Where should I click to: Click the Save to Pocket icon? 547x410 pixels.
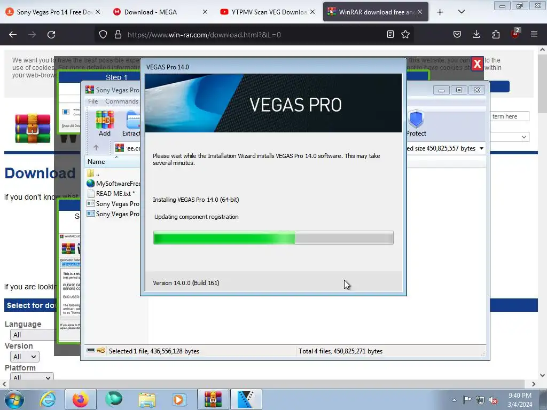point(457,34)
